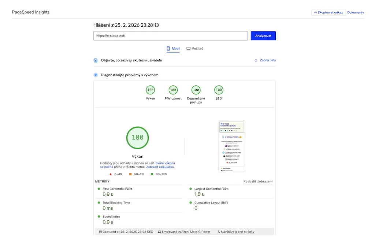
Task: Click the SEO score circle
Action: click(219, 89)
